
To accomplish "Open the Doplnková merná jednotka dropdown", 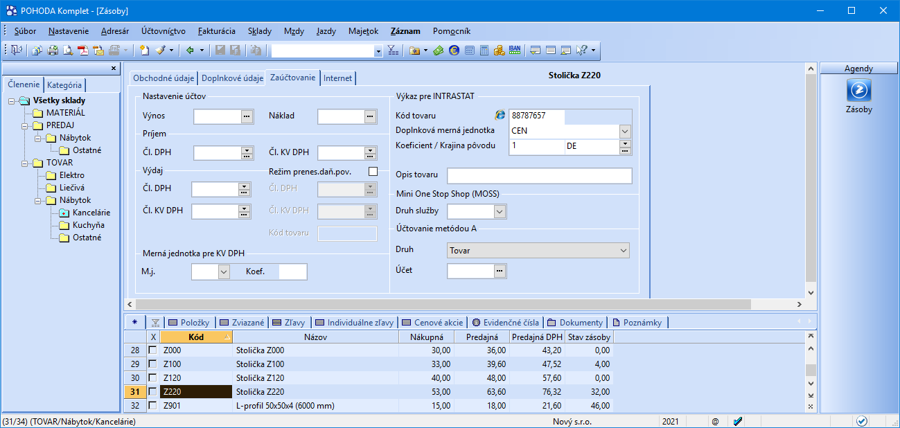I will 624,131.
